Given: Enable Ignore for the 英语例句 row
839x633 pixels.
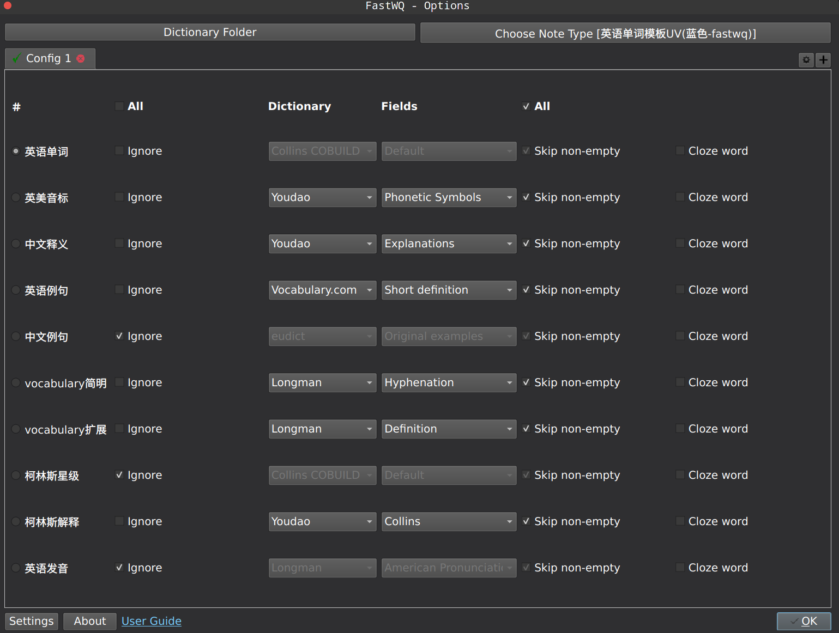Looking at the screenshot, I should point(119,290).
